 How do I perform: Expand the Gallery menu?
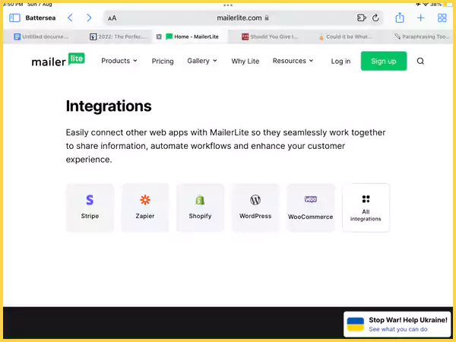click(202, 61)
